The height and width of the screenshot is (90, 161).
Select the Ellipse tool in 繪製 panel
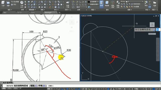[x=45, y=7]
